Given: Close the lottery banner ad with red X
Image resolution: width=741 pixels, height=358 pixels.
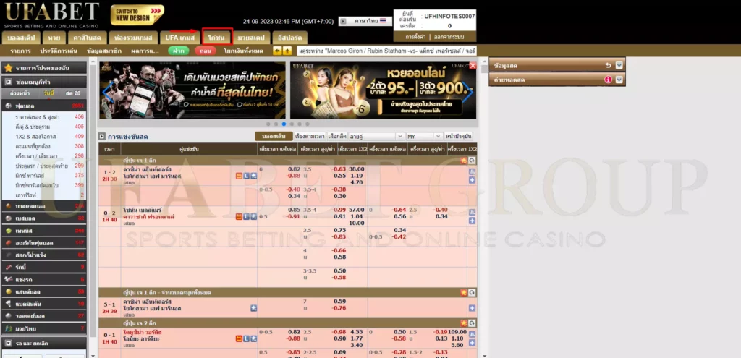Looking at the screenshot, I should pyautogui.click(x=473, y=66).
